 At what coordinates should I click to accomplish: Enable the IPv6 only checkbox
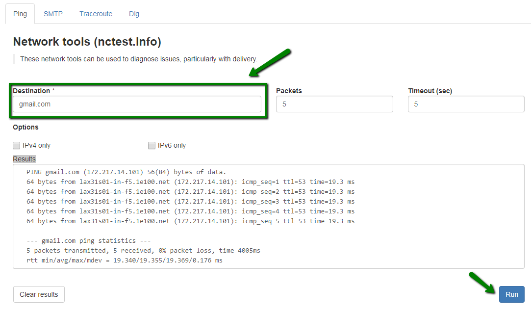coord(152,145)
